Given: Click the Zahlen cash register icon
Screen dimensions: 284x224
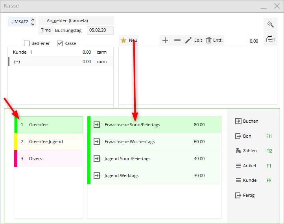Looking at the screenshot, I should 238,151.
